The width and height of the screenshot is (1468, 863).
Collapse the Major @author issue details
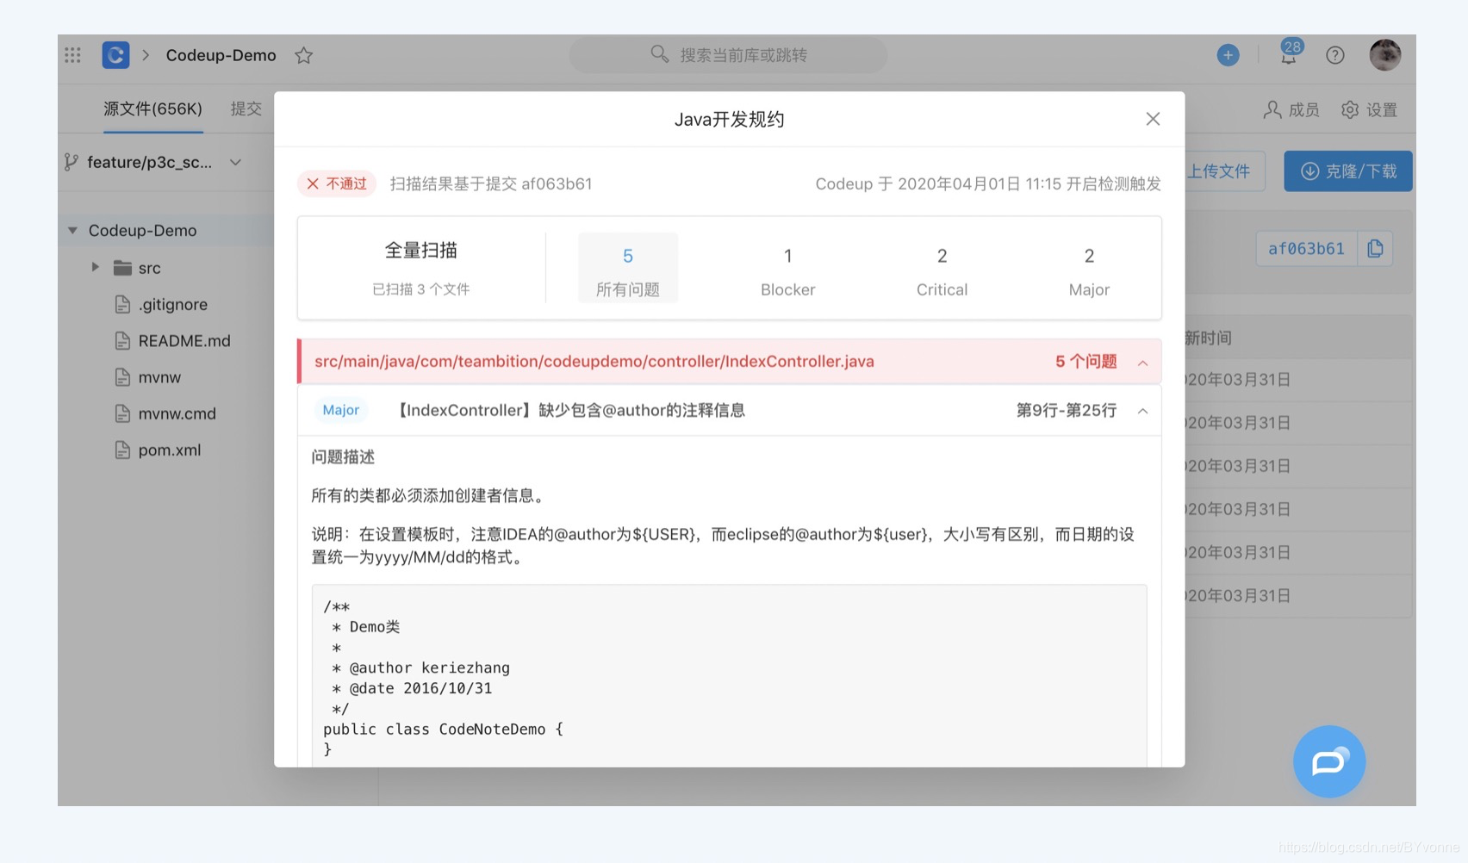pyautogui.click(x=1144, y=411)
